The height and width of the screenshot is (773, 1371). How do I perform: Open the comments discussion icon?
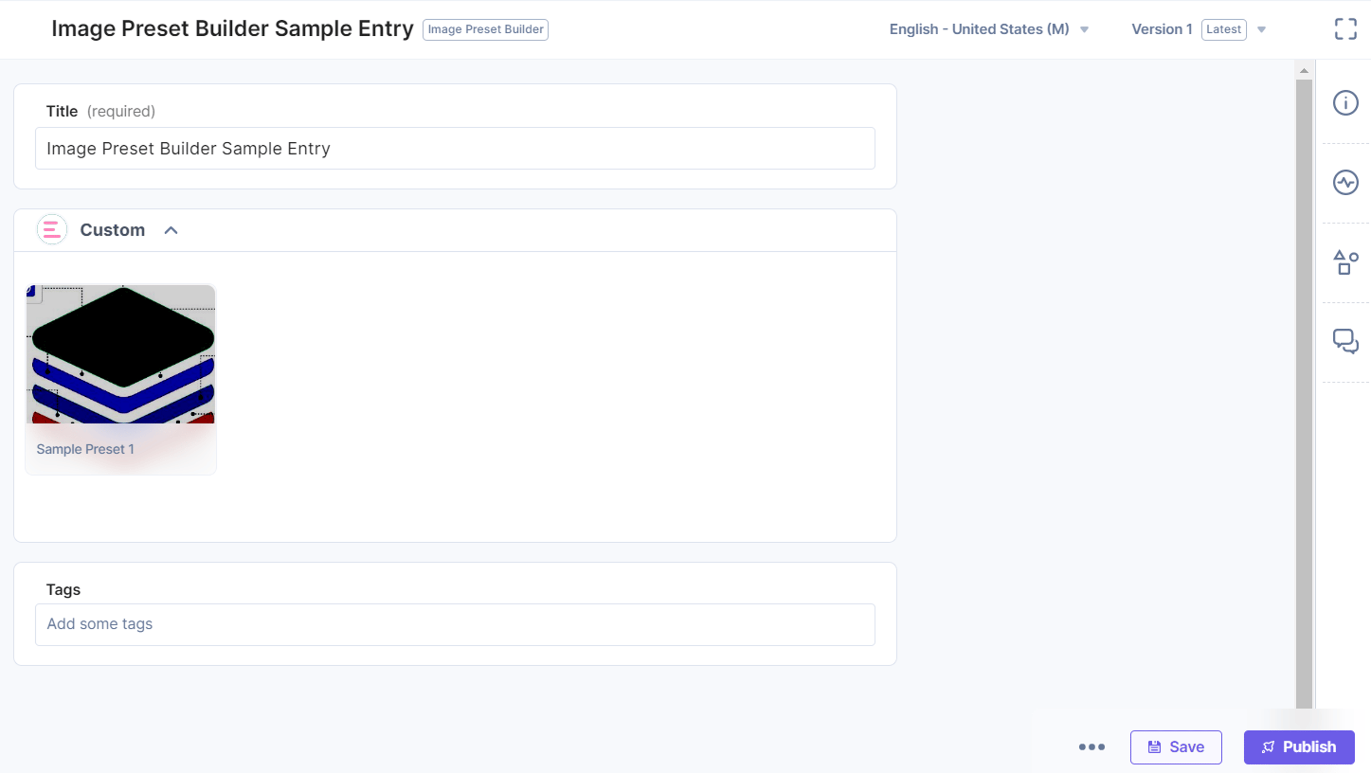pyautogui.click(x=1345, y=341)
